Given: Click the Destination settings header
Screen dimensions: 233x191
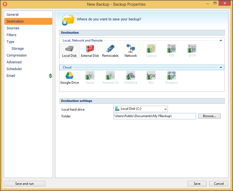Looking at the screenshot, I should (142, 101).
